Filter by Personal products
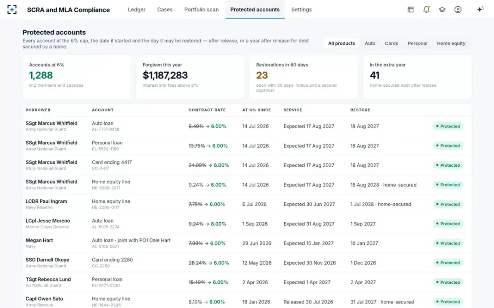 [417, 43]
